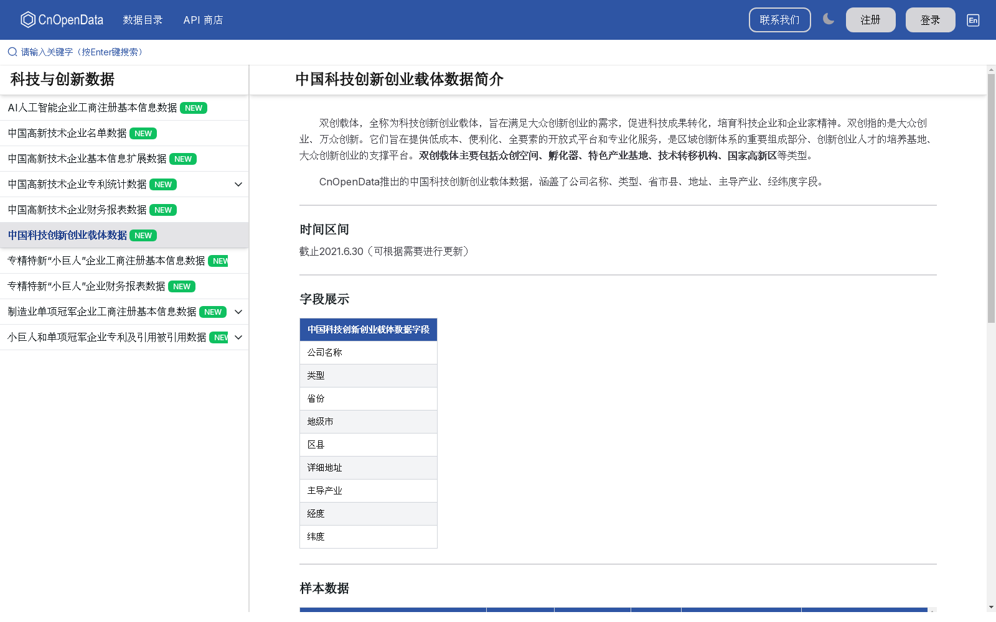Image resolution: width=996 pixels, height=622 pixels.
Task: Expand 制造业单项冠军企业工商注册 chevron
Action: (238, 312)
